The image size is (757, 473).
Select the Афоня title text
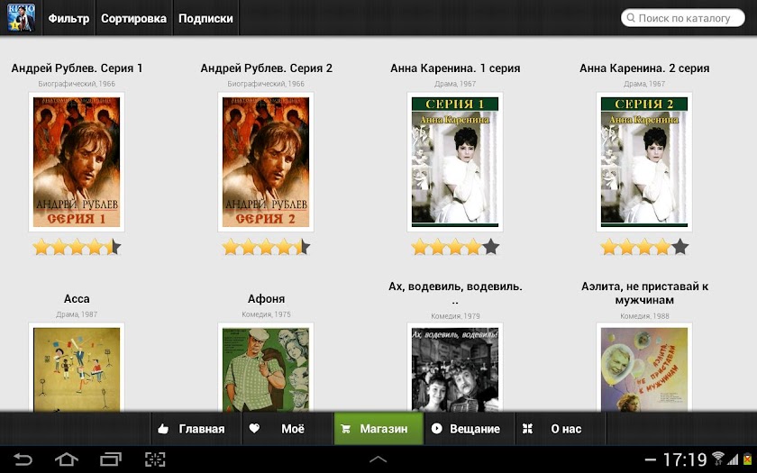coord(266,299)
